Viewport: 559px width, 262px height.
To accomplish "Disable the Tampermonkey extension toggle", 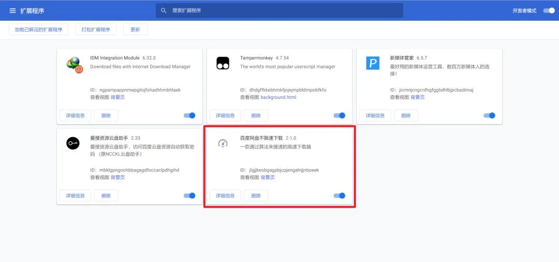I will coord(340,115).
